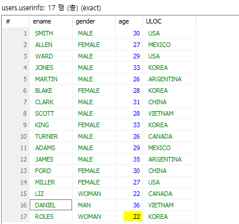Click the WARD name cell
Image resolution: width=239 pixels, height=224 pixels.
[51, 56]
